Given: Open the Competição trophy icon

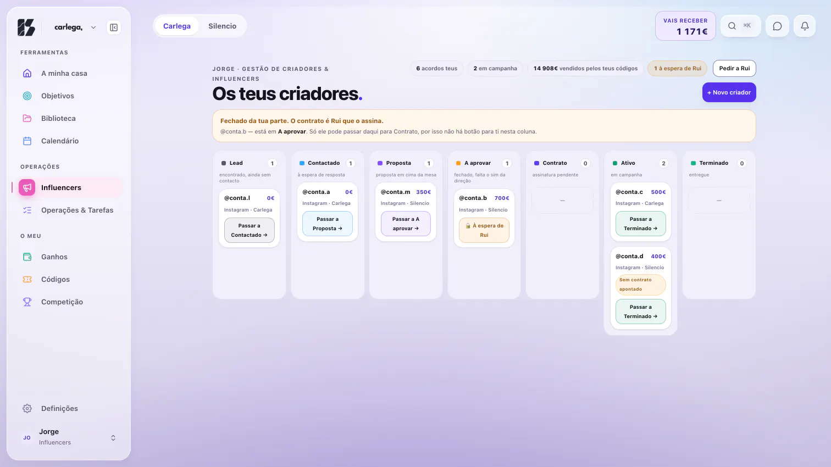Looking at the screenshot, I should (x=27, y=302).
